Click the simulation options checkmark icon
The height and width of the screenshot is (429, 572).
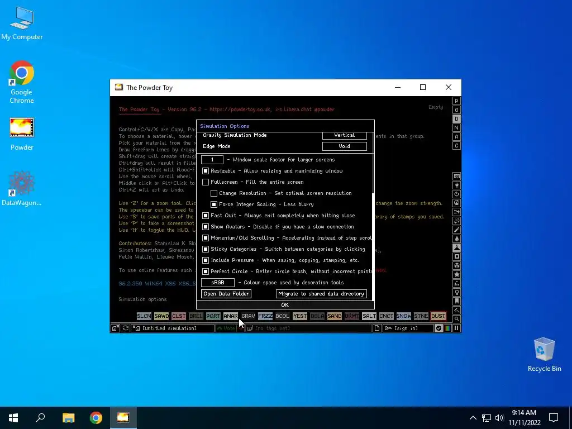tap(438, 328)
